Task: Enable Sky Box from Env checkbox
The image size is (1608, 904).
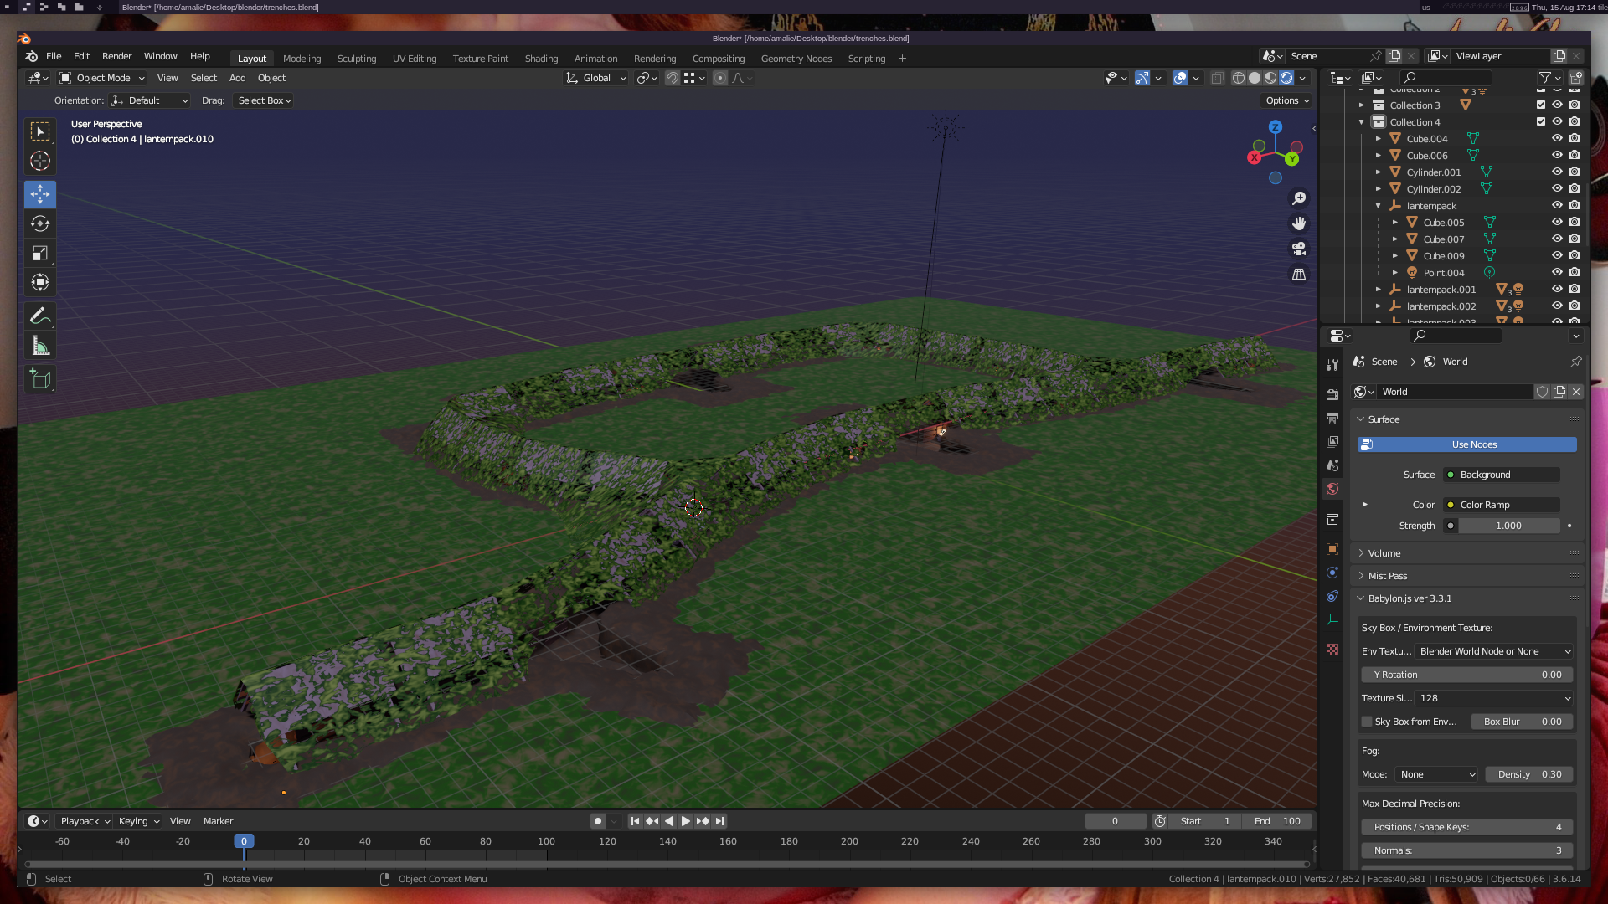Action: point(1367,722)
